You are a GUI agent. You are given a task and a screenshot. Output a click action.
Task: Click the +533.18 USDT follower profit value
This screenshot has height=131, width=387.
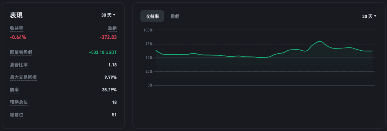103,53
